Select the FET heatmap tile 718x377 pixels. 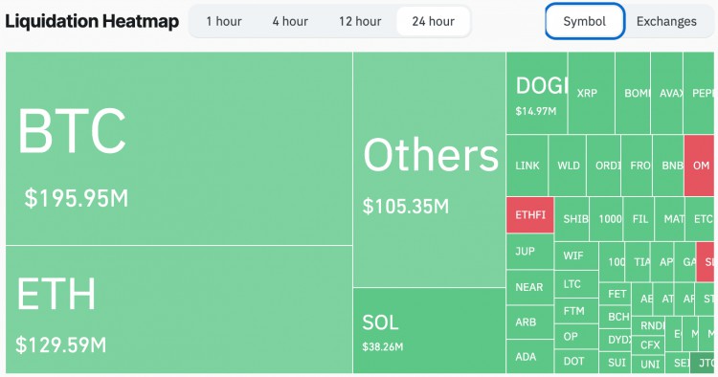click(x=615, y=293)
